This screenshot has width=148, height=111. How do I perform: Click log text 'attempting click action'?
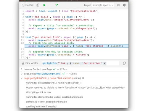(x=38, y=92)
